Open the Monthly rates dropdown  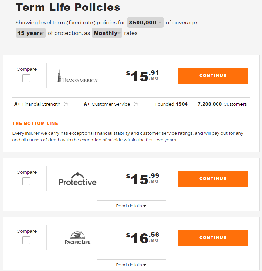pos(107,33)
